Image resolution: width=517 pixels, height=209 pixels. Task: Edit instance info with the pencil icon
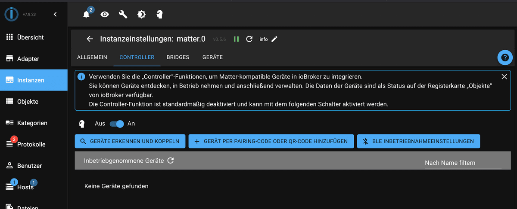point(274,39)
